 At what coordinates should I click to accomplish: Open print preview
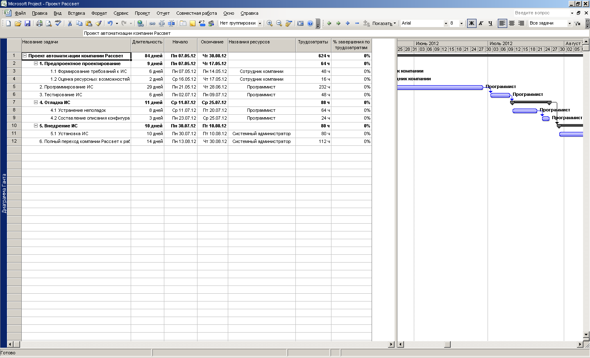coord(49,23)
